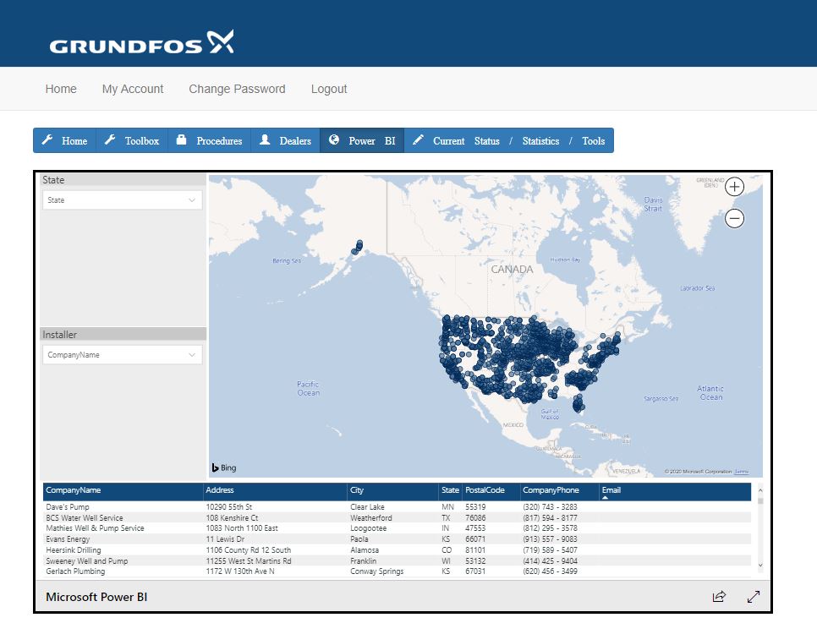Click the Microsoft Power BI label
The image size is (817, 634).
click(96, 597)
